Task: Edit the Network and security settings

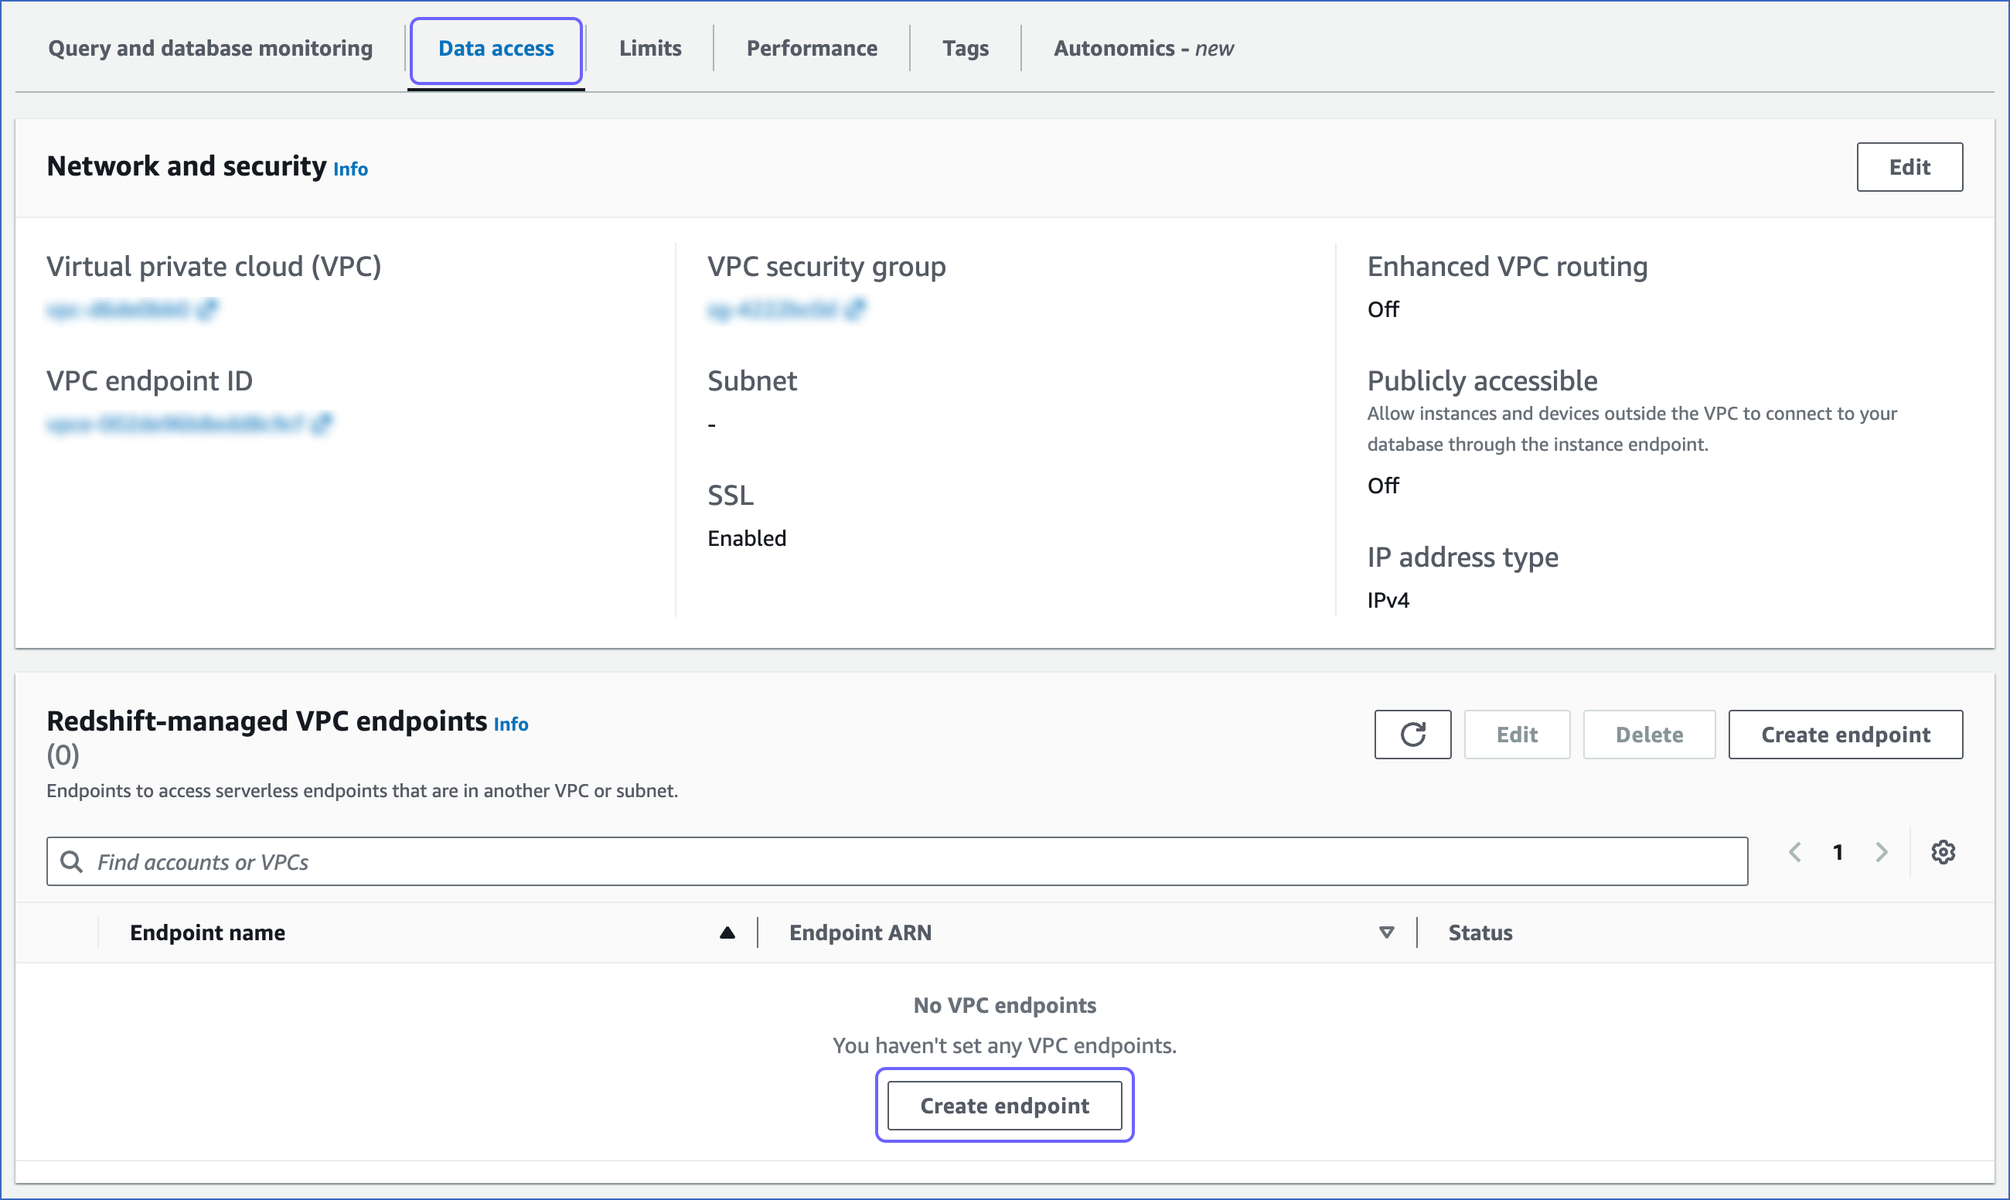Action: 1909,166
